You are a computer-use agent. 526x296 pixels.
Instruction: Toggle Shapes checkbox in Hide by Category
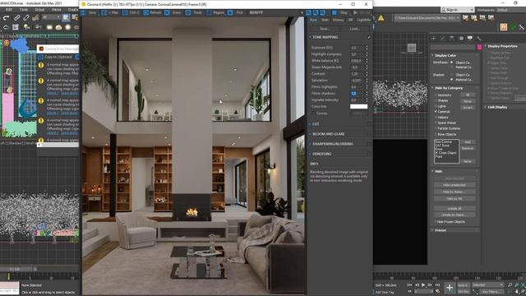coord(436,100)
